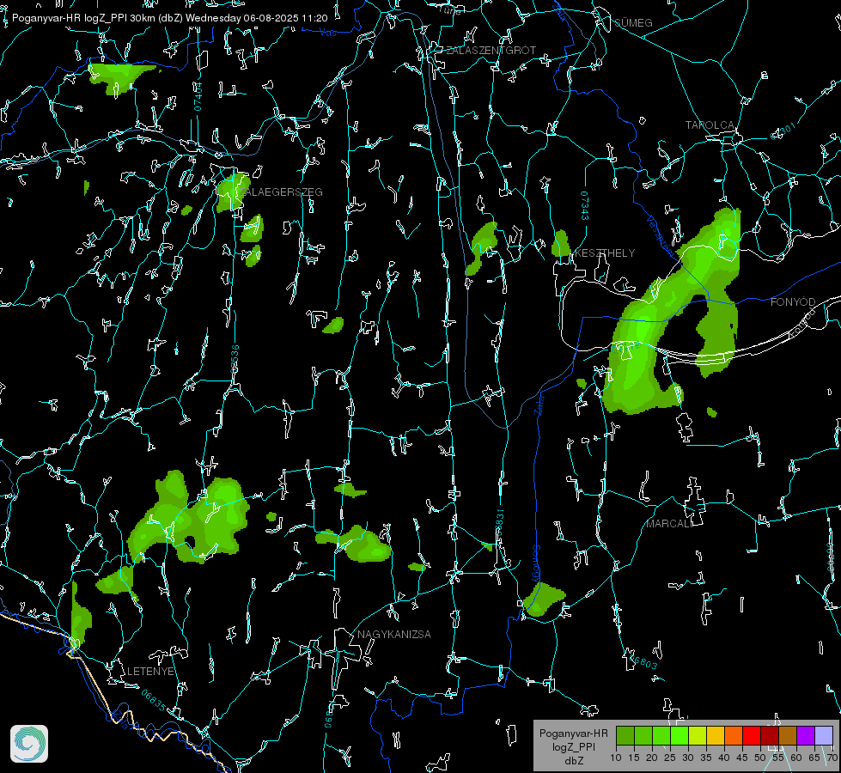Select the 10-15 dBZ dark green swatch
Screen dimensions: 841x773
tap(625, 735)
